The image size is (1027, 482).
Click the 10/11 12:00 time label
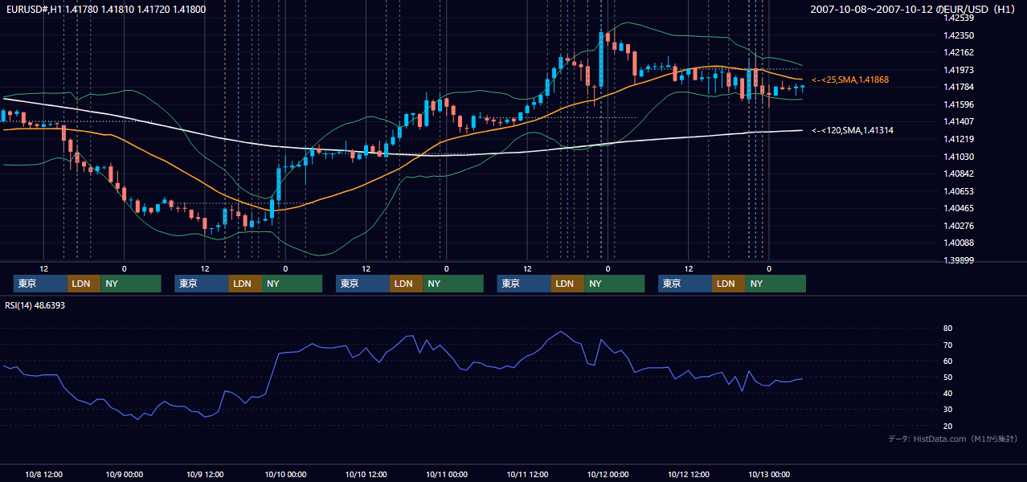(x=527, y=474)
